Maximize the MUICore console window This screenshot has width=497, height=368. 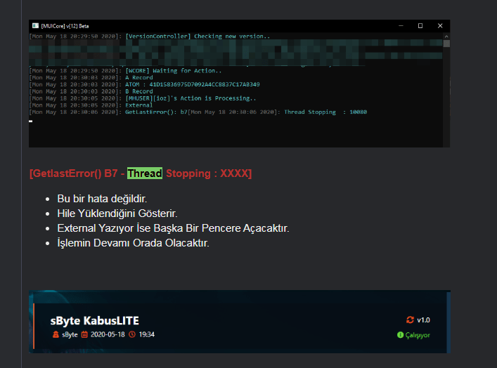[420, 26]
